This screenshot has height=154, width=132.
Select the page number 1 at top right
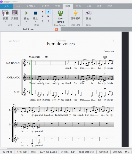click(113, 41)
